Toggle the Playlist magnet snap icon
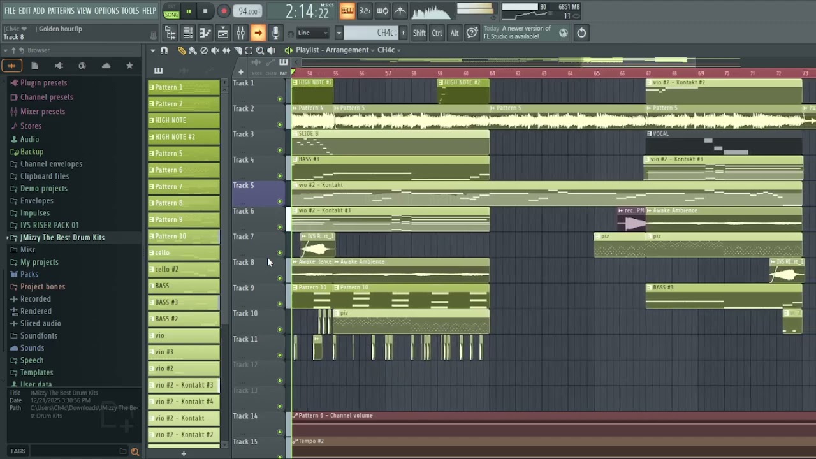816x459 pixels. (x=164, y=50)
